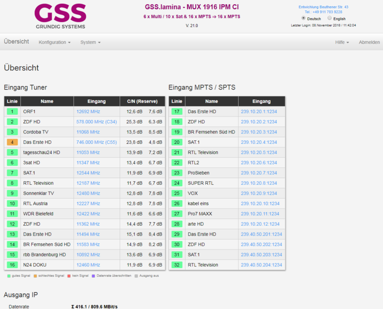This screenshot has width=383, height=309.
Task: Open the 12692 MHz input link for ORF1
Action: [x=88, y=112]
